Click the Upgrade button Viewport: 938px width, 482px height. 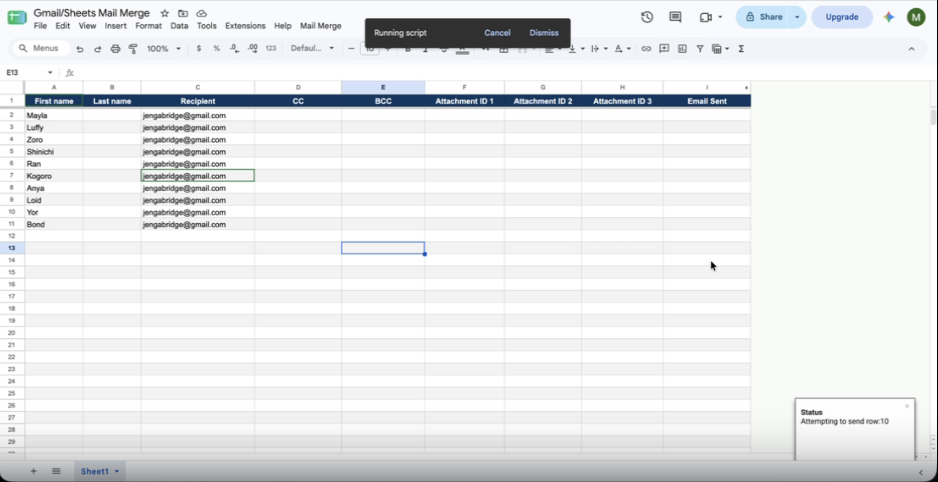point(842,17)
